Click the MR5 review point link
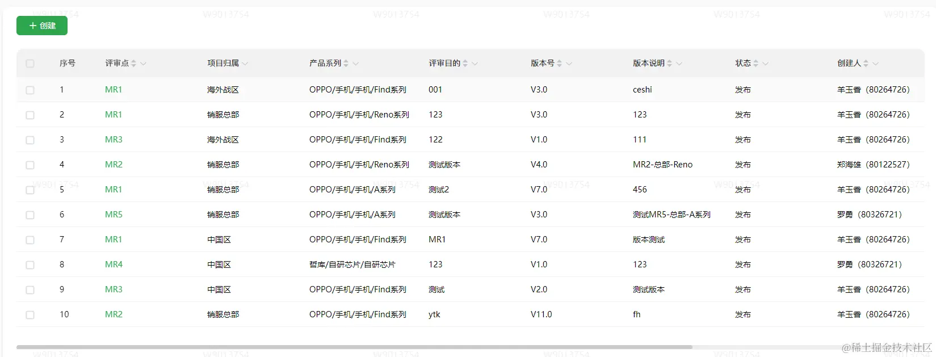Image resolution: width=936 pixels, height=357 pixels. (x=114, y=215)
